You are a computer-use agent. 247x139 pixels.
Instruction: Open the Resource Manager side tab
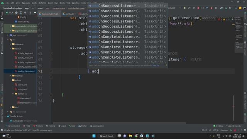(x=2, y=46)
